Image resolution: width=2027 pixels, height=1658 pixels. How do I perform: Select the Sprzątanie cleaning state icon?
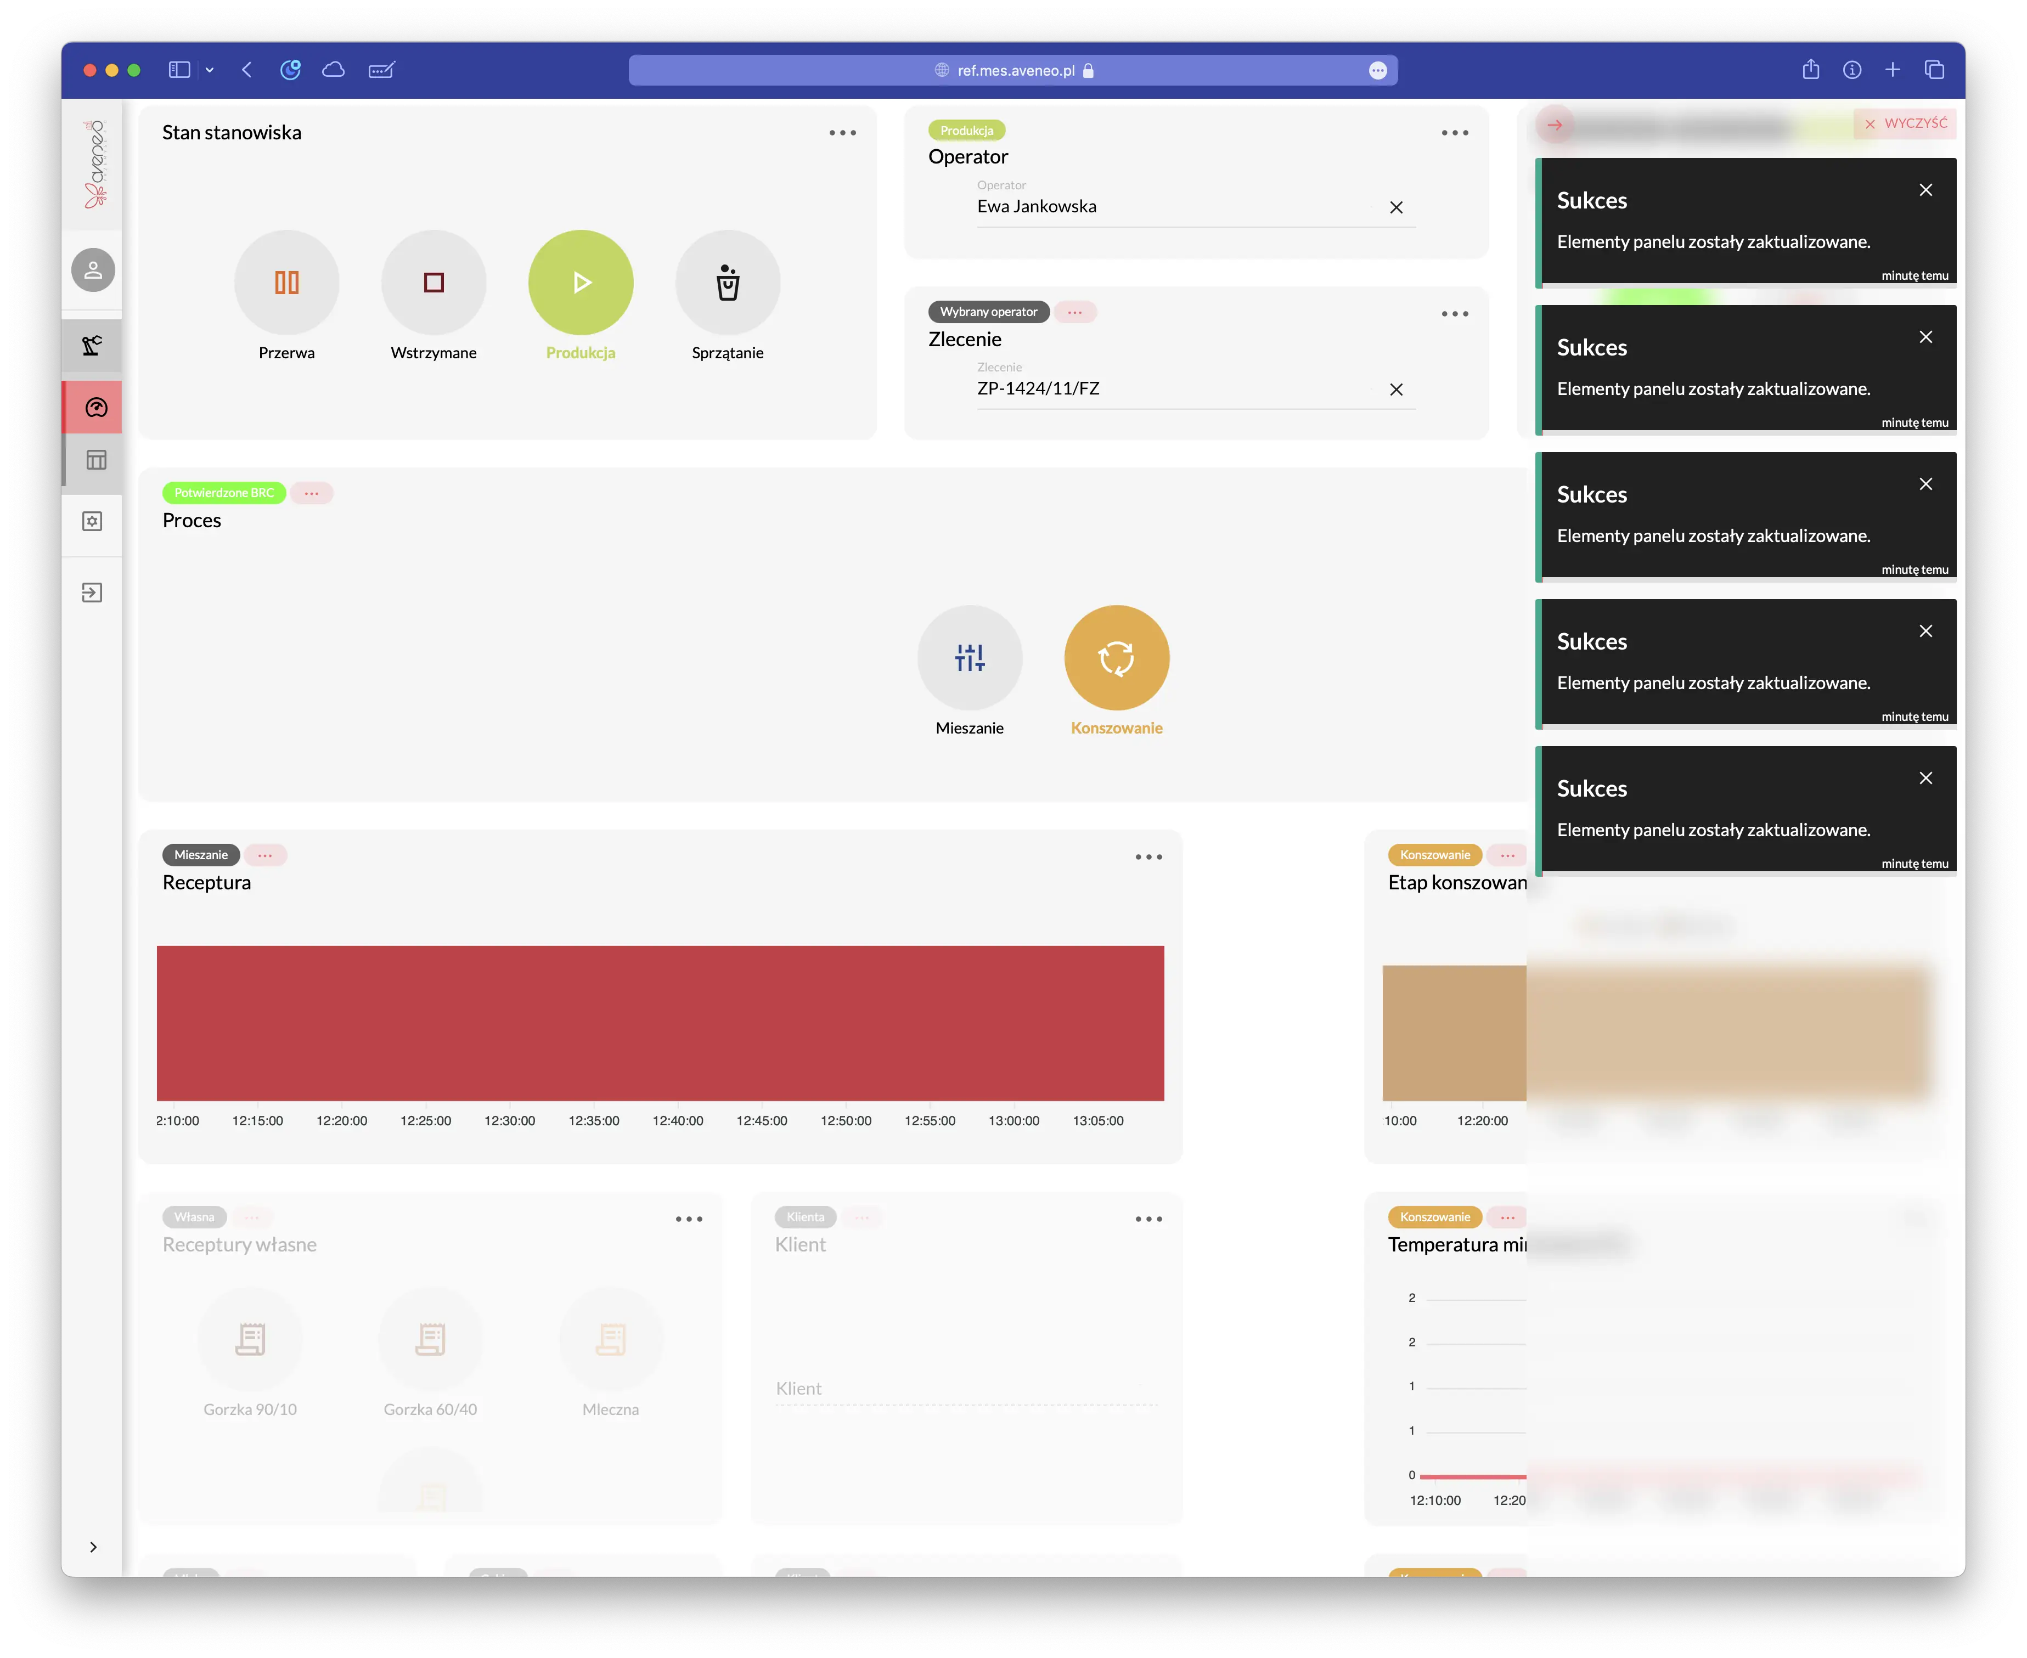tap(728, 283)
